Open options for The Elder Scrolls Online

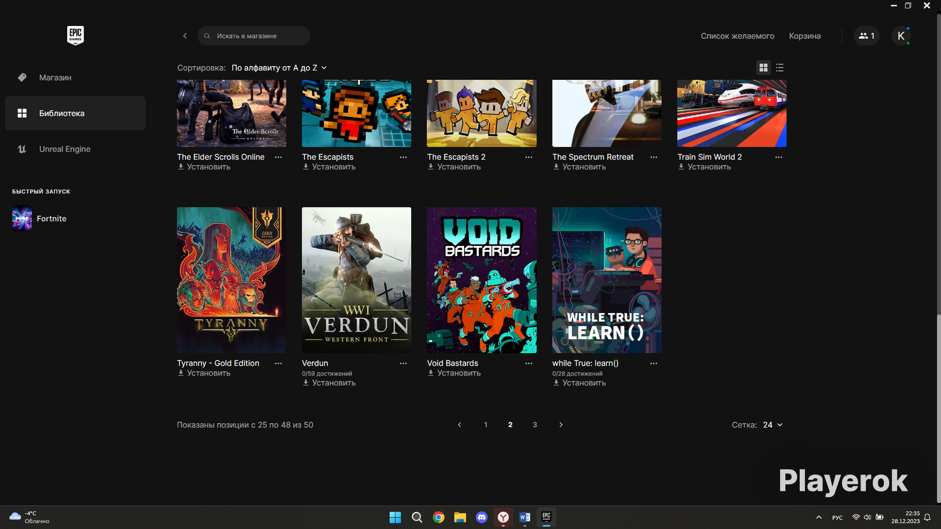(x=278, y=157)
